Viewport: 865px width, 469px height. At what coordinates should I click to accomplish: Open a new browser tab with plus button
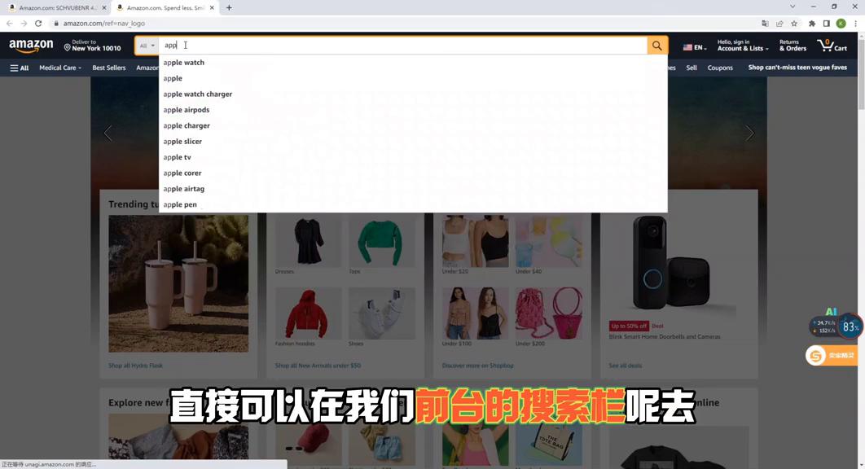click(x=229, y=7)
